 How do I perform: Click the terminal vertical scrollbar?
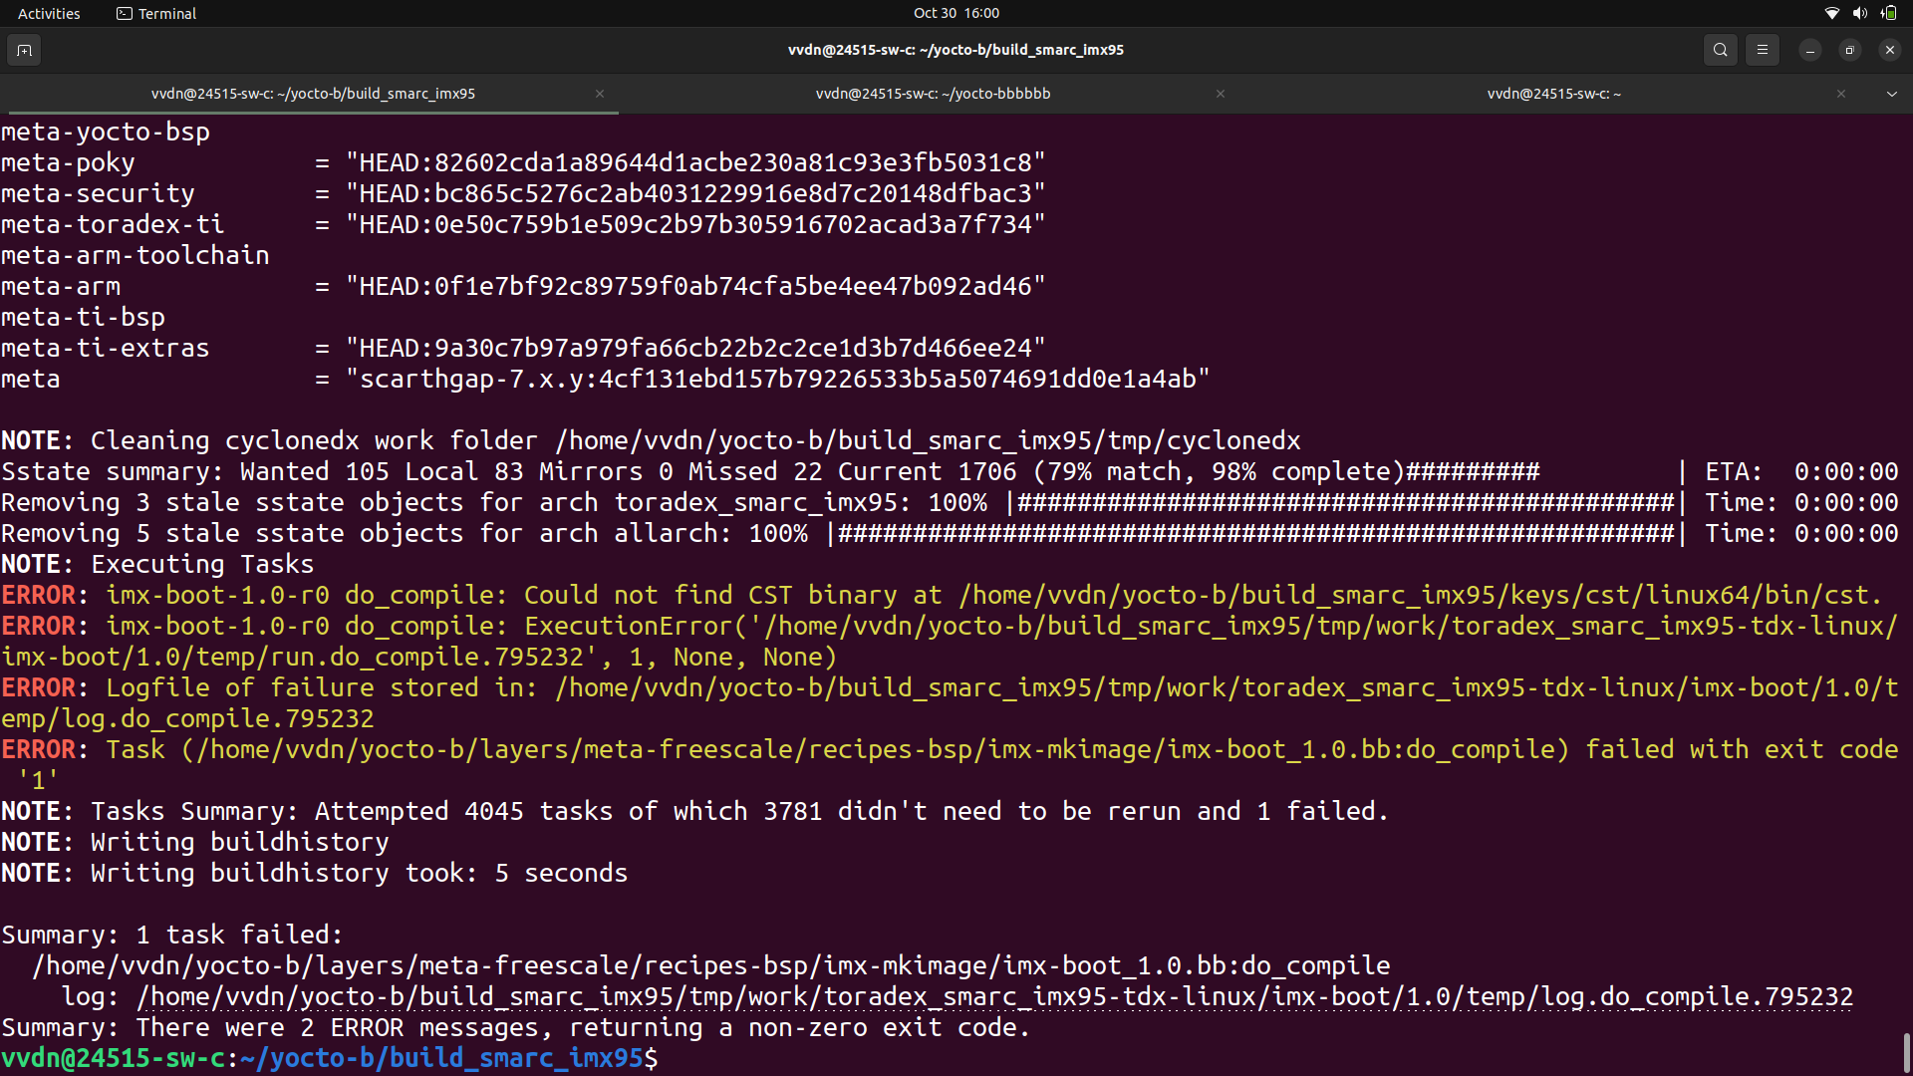[x=1906, y=1051]
